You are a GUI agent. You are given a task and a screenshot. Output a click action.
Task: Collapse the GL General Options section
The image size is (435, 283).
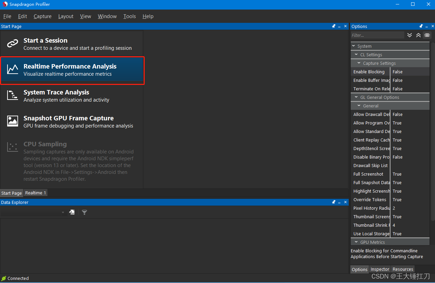point(356,97)
